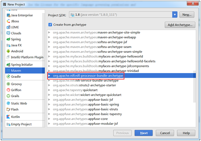The image size is (201, 141).
Task: Open the Add Archetype dialog button
Action: coord(180,25)
